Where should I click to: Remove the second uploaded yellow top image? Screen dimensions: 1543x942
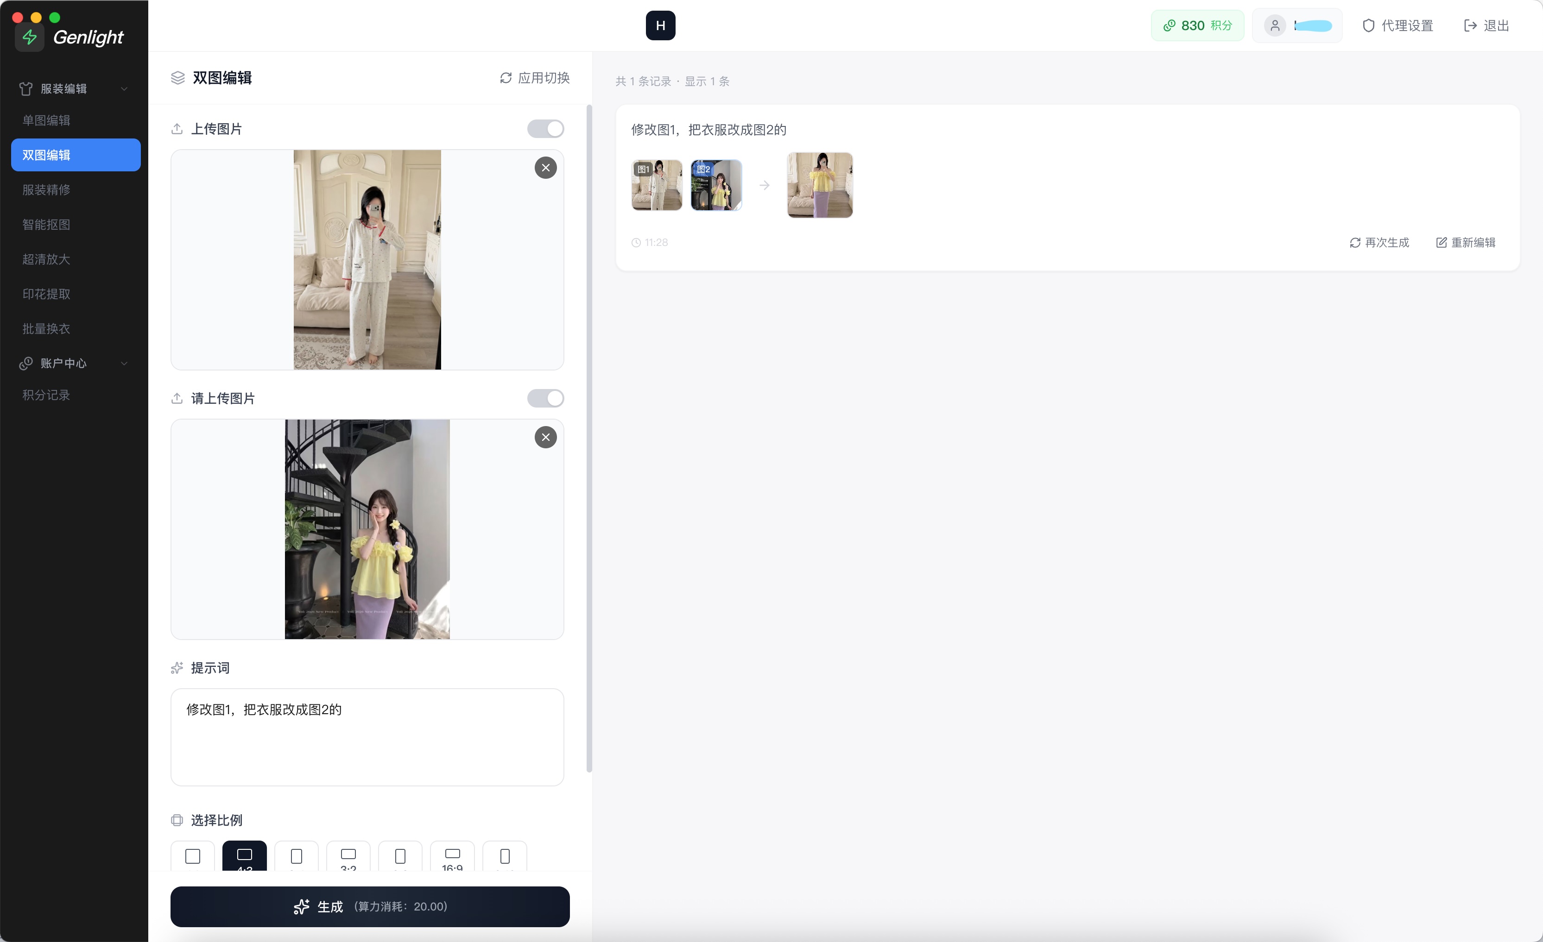pos(545,438)
